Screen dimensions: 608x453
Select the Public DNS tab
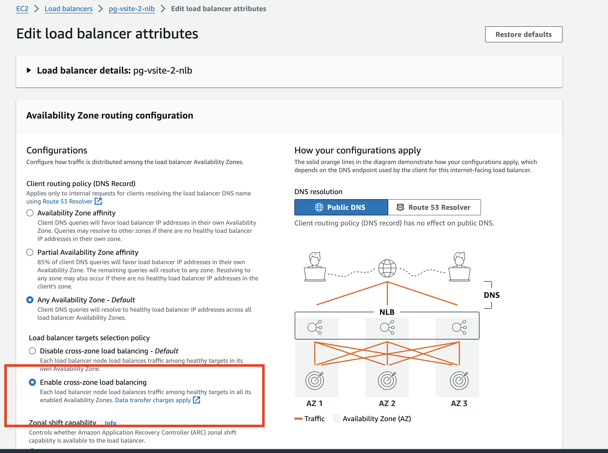click(341, 207)
